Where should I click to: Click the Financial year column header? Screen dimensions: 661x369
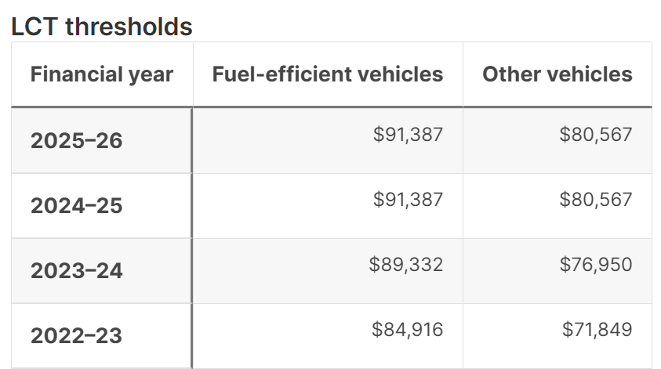point(102,74)
